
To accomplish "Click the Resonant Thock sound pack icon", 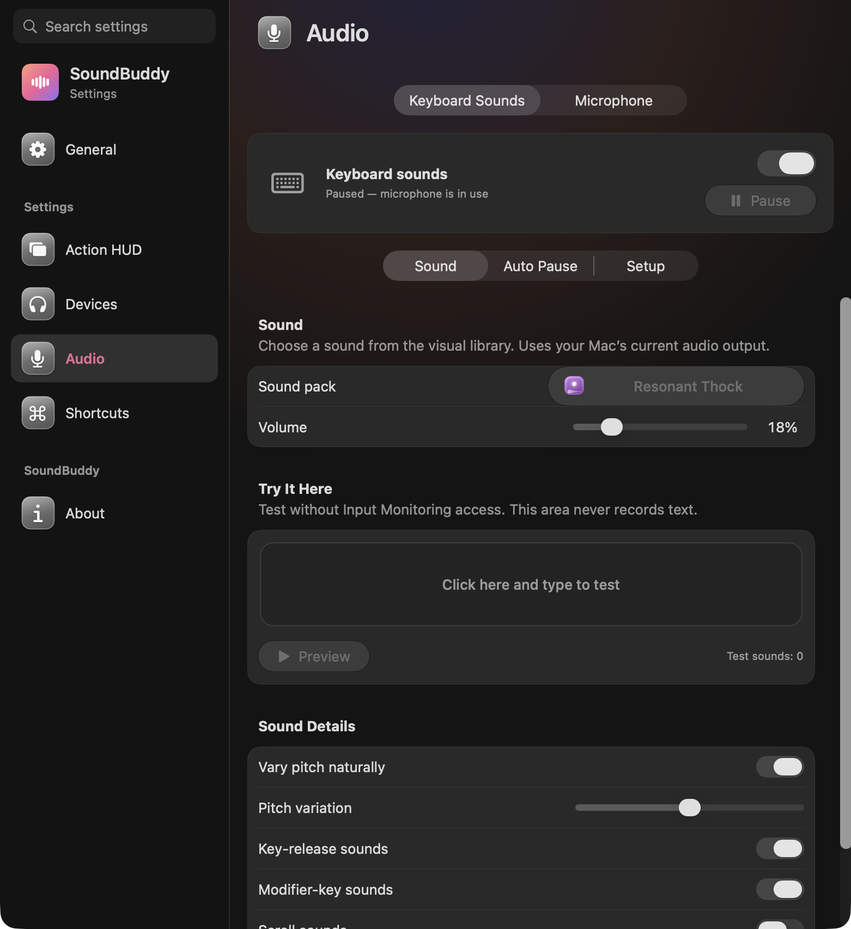I will (574, 386).
